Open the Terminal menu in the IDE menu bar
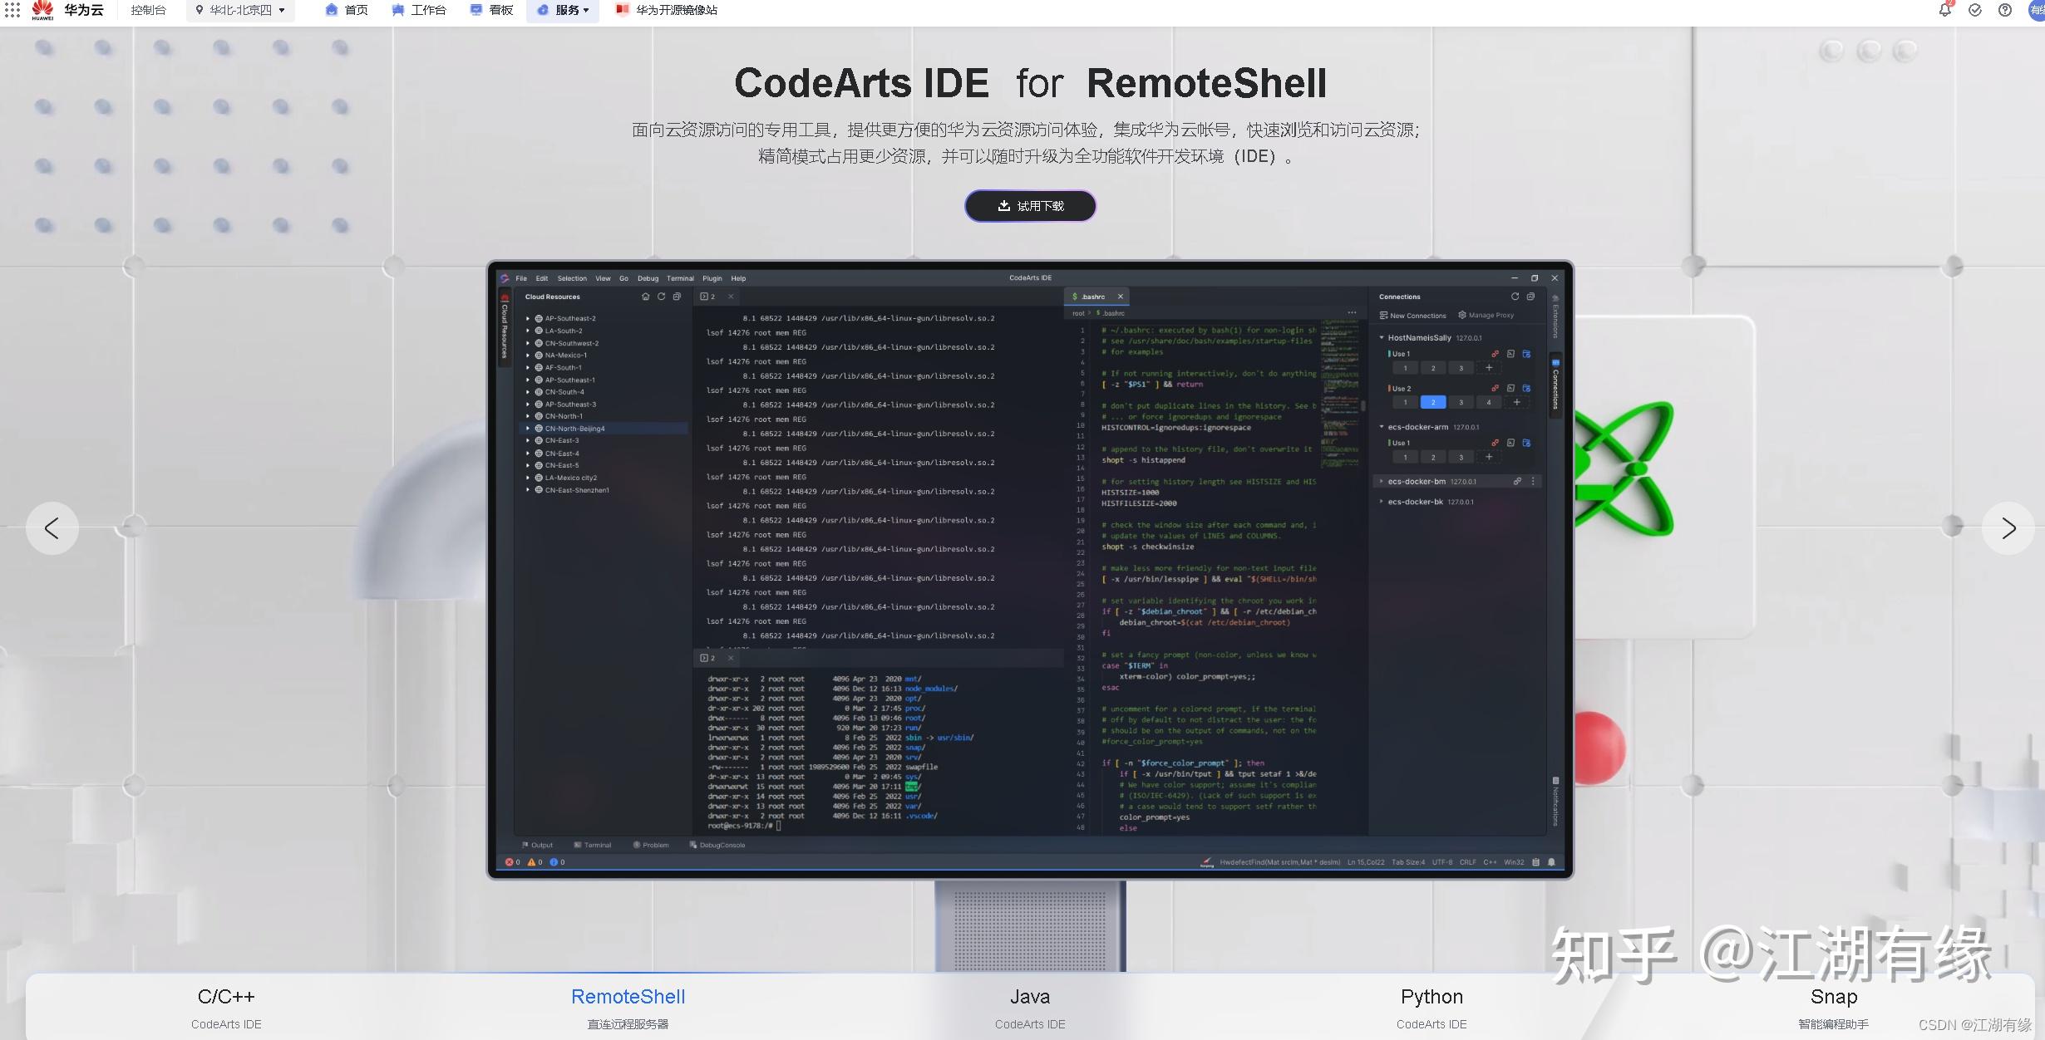The width and height of the screenshot is (2045, 1040). pos(680,278)
